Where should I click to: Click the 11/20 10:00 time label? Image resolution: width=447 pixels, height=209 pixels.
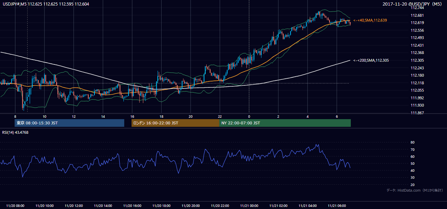44,206
